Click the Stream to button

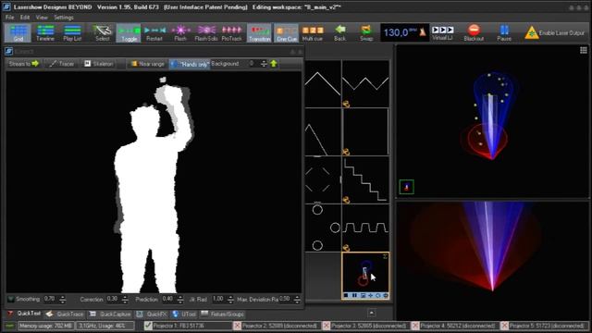click(24, 64)
